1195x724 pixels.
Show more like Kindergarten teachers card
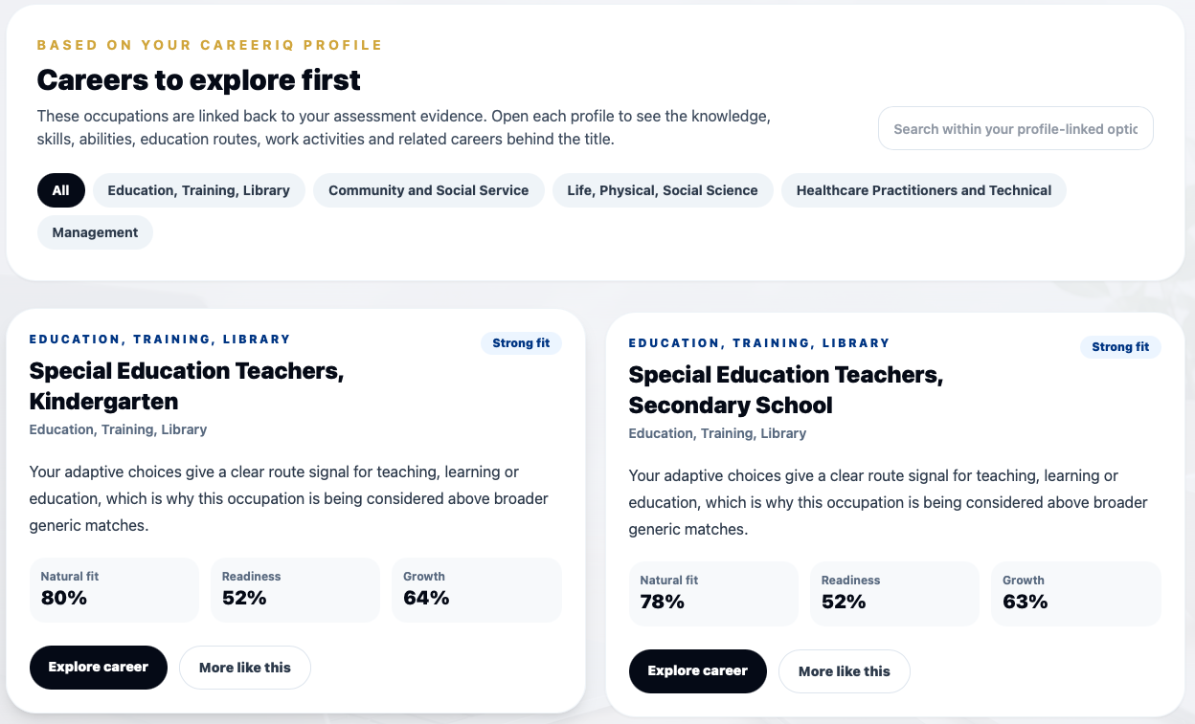(x=245, y=668)
